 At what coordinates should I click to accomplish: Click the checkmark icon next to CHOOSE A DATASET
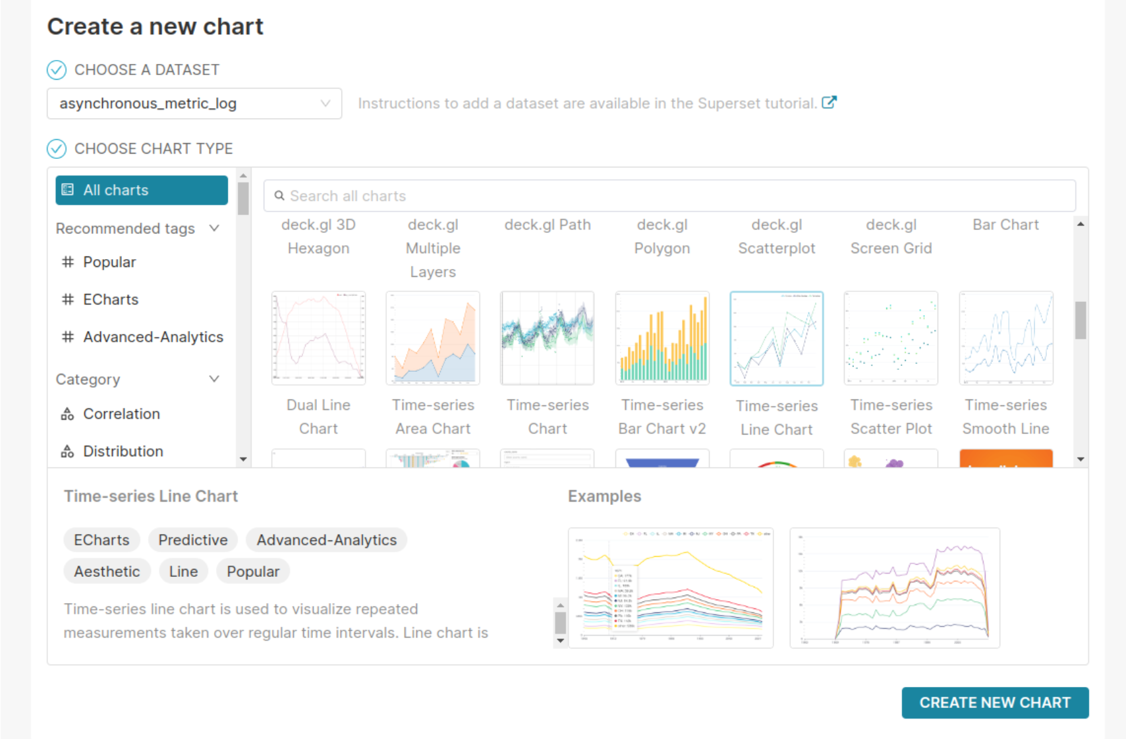pyautogui.click(x=56, y=70)
